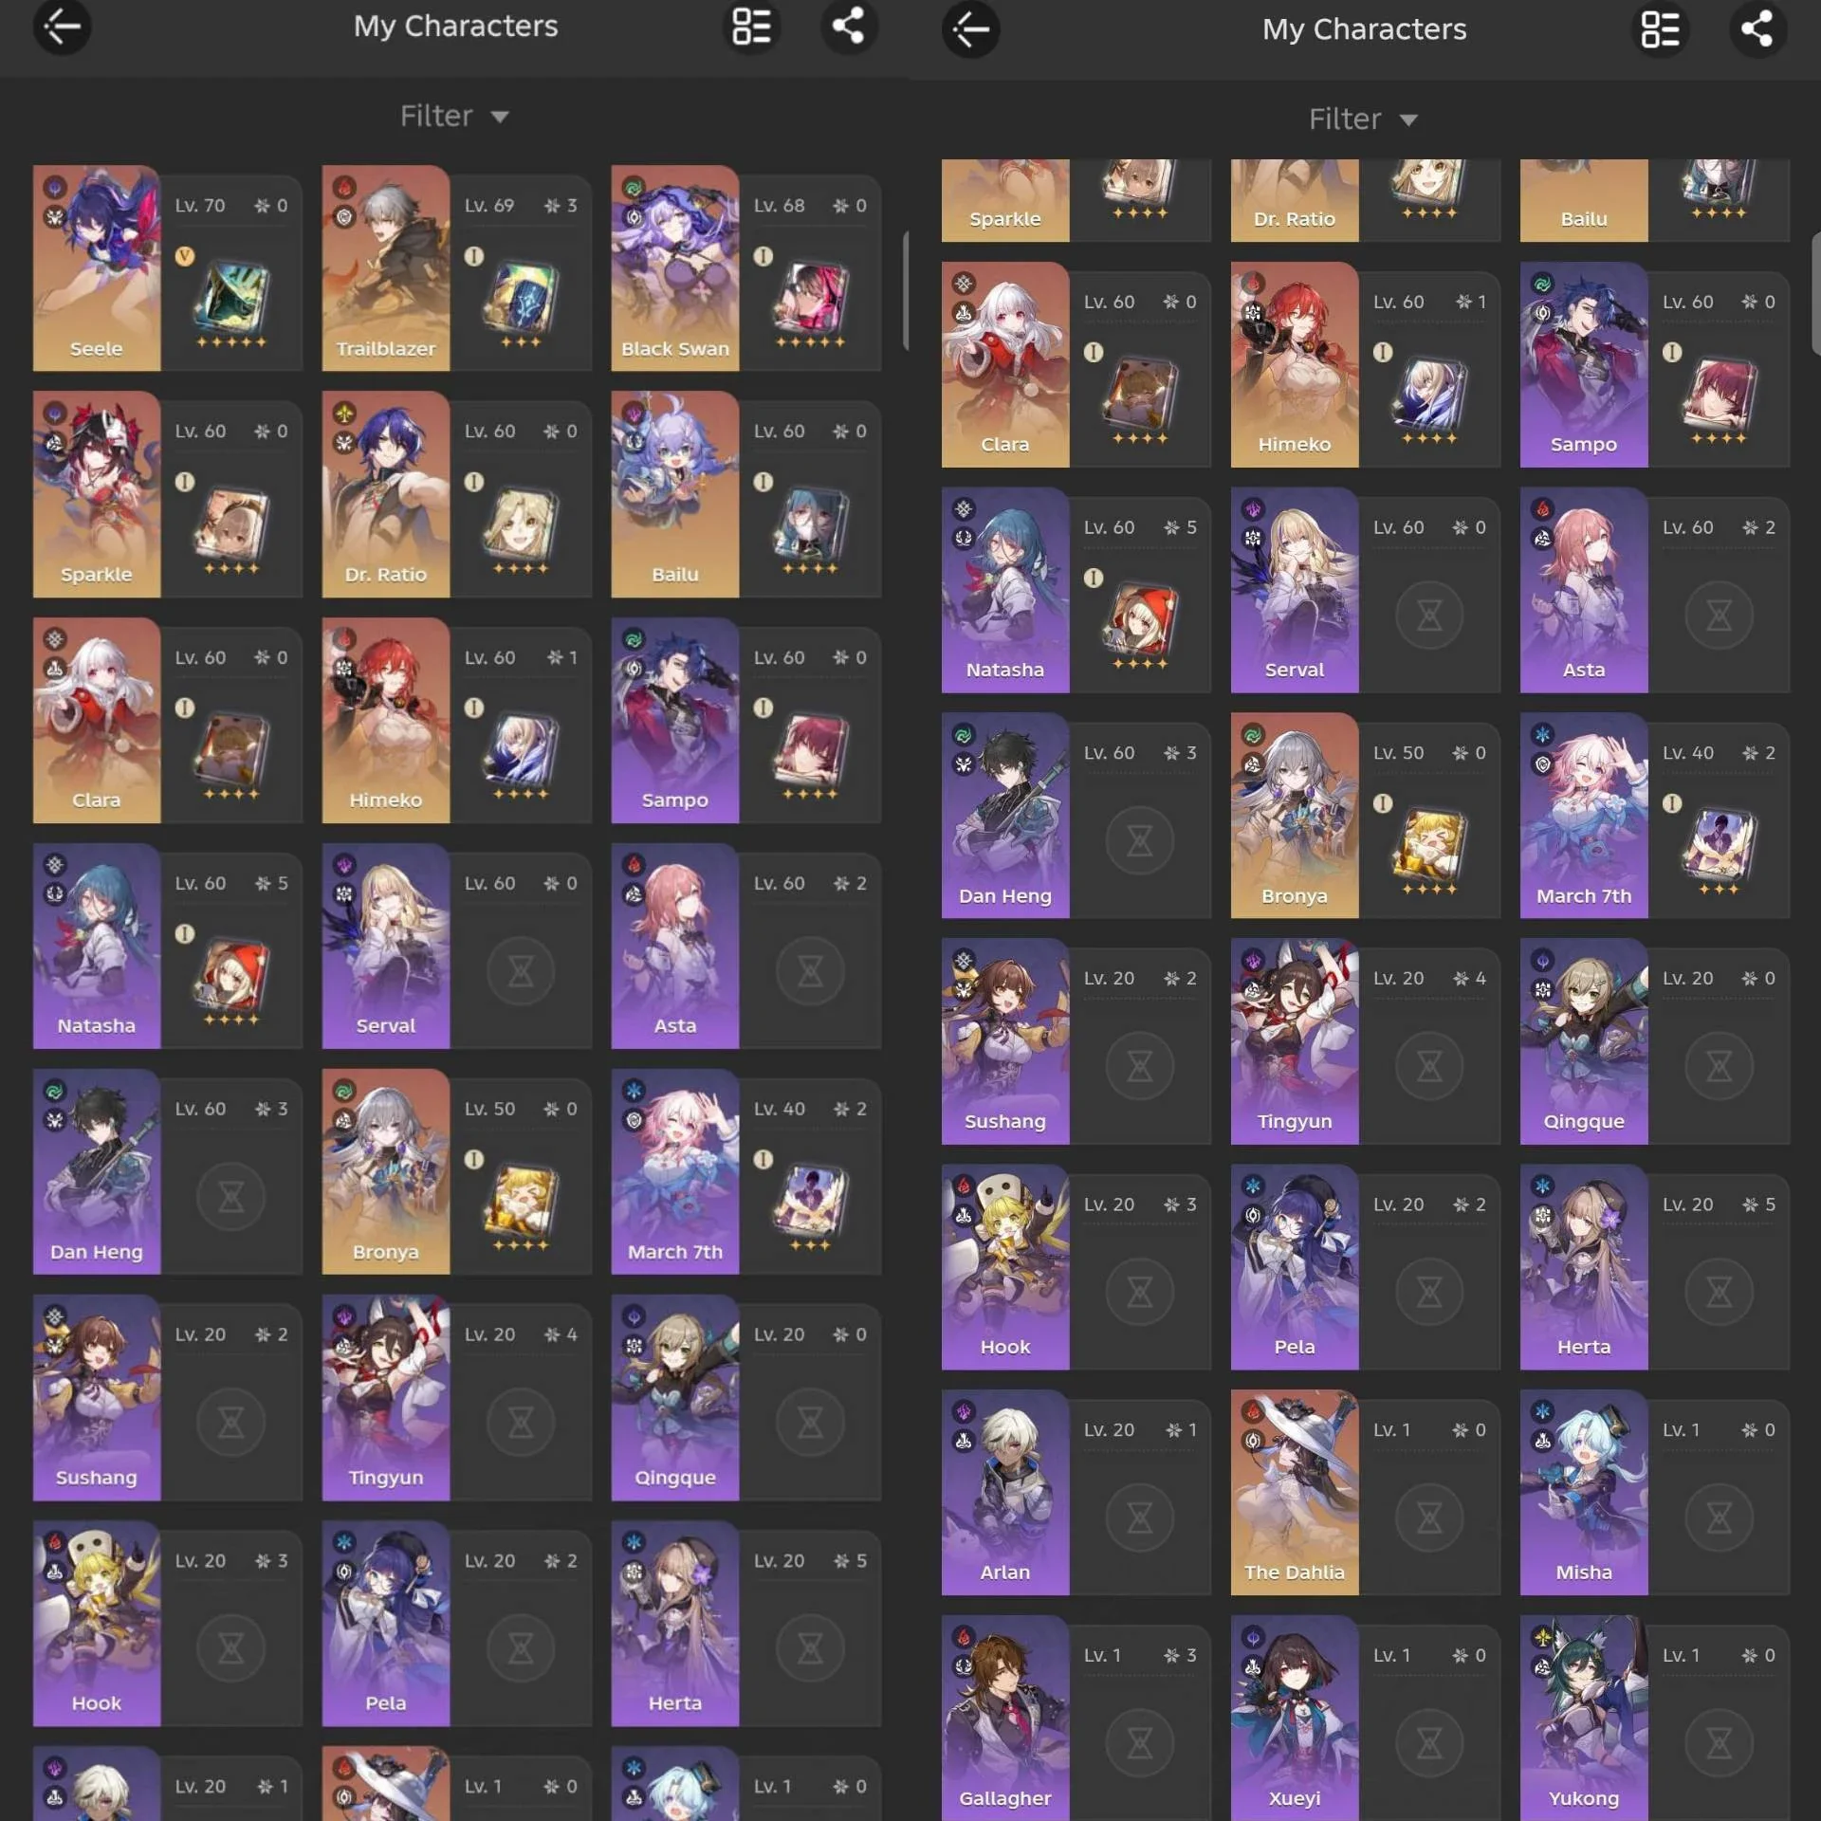The image size is (1821, 1821).
Task: Open Hook portrait in right panel
Action: pyautogui.click(x=1005, y=1267)
